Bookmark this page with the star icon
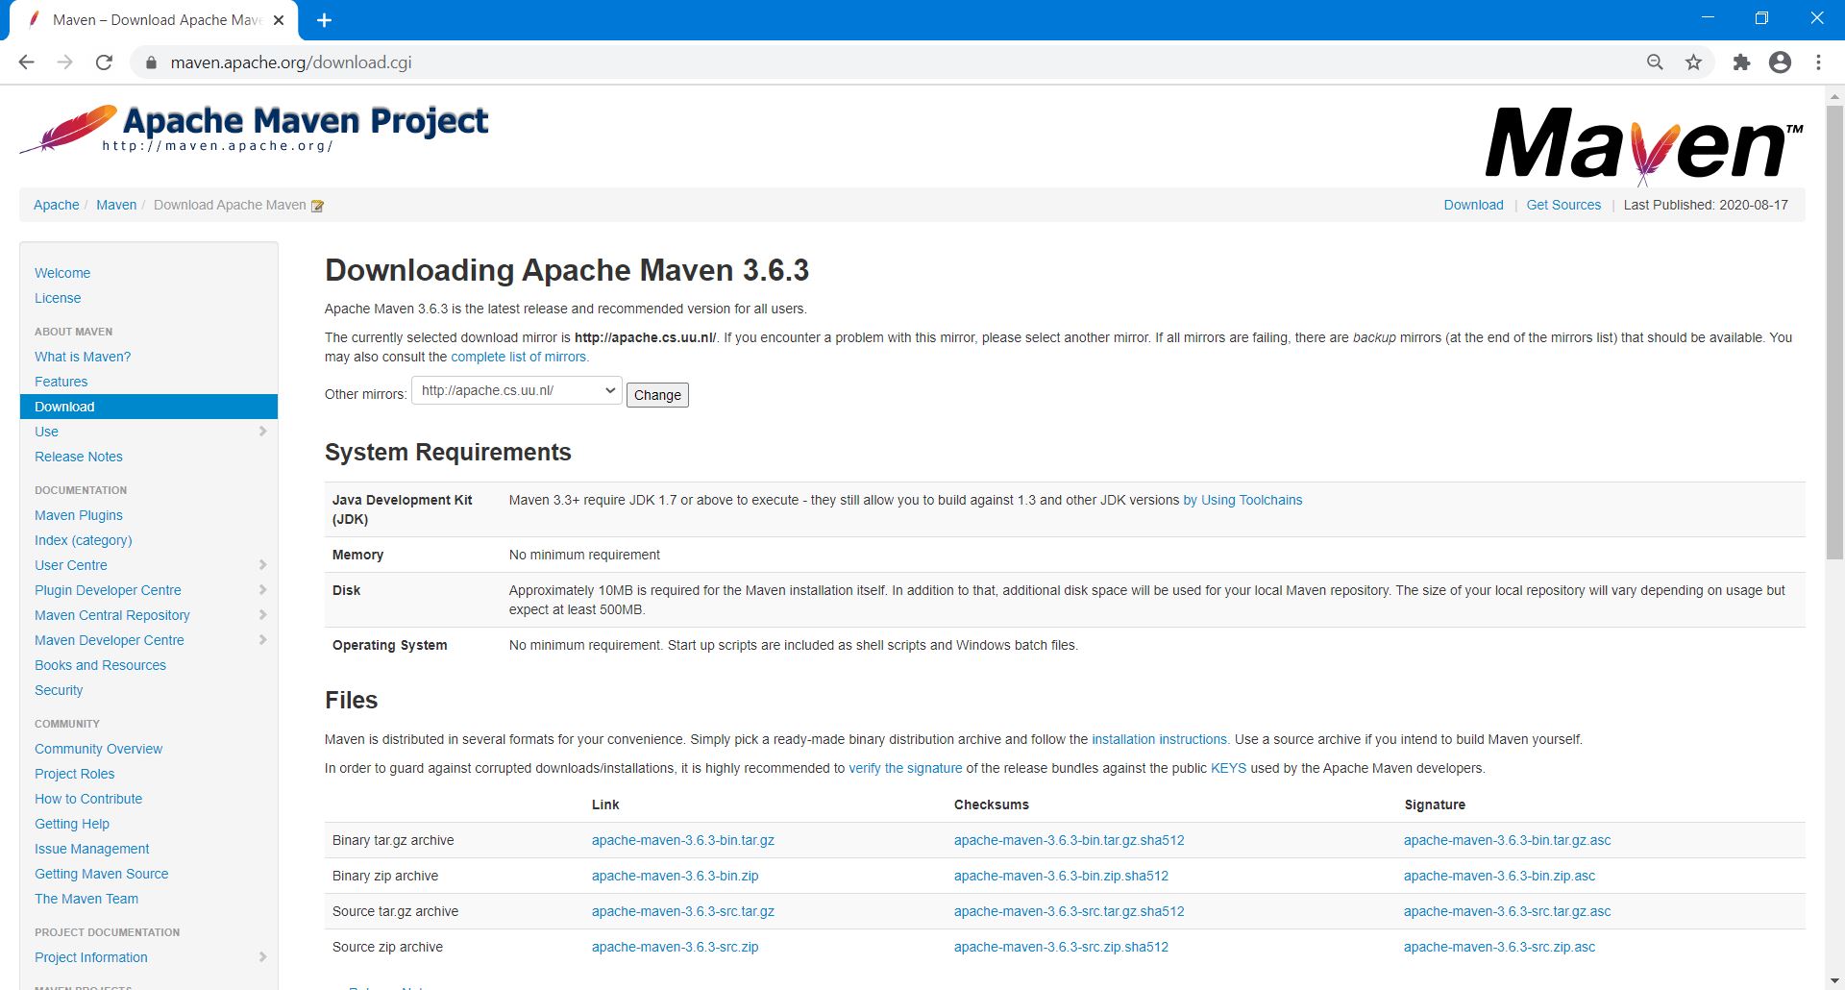The width and height of the screenshot is (1845, 990). pos(1693,62)
